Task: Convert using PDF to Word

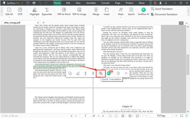Action: [64, 11]
